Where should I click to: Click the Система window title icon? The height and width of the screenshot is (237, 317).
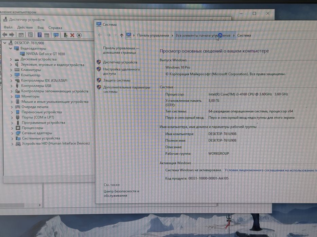click(99, 24)
